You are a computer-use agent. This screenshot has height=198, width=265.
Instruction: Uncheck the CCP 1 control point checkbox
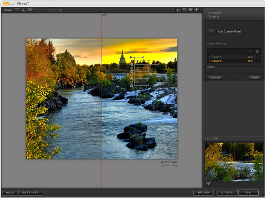(210, 57)
